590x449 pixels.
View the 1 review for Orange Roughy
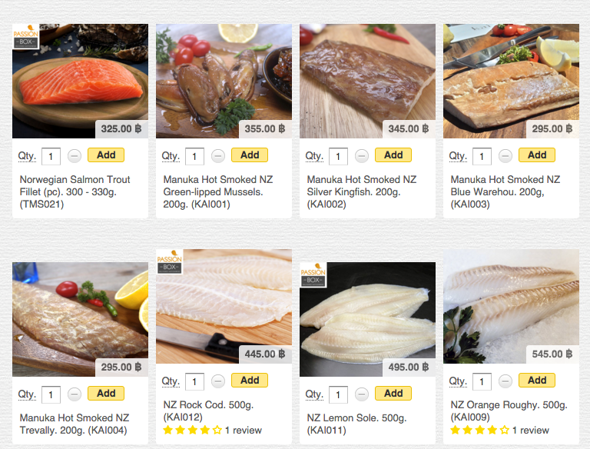click(530, 431)
